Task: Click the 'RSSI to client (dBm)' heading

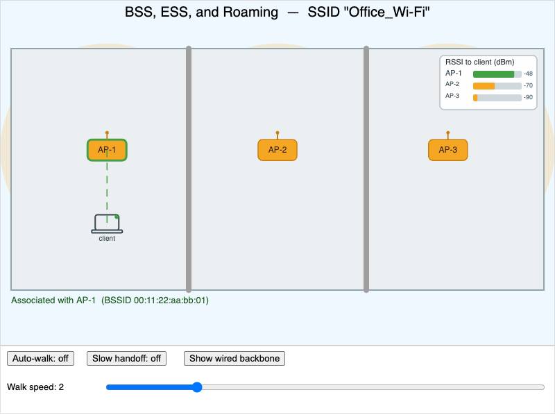Action: [479, 62]
